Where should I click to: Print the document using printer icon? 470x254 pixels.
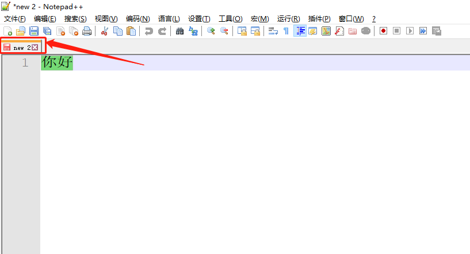[x=87, y=31]
